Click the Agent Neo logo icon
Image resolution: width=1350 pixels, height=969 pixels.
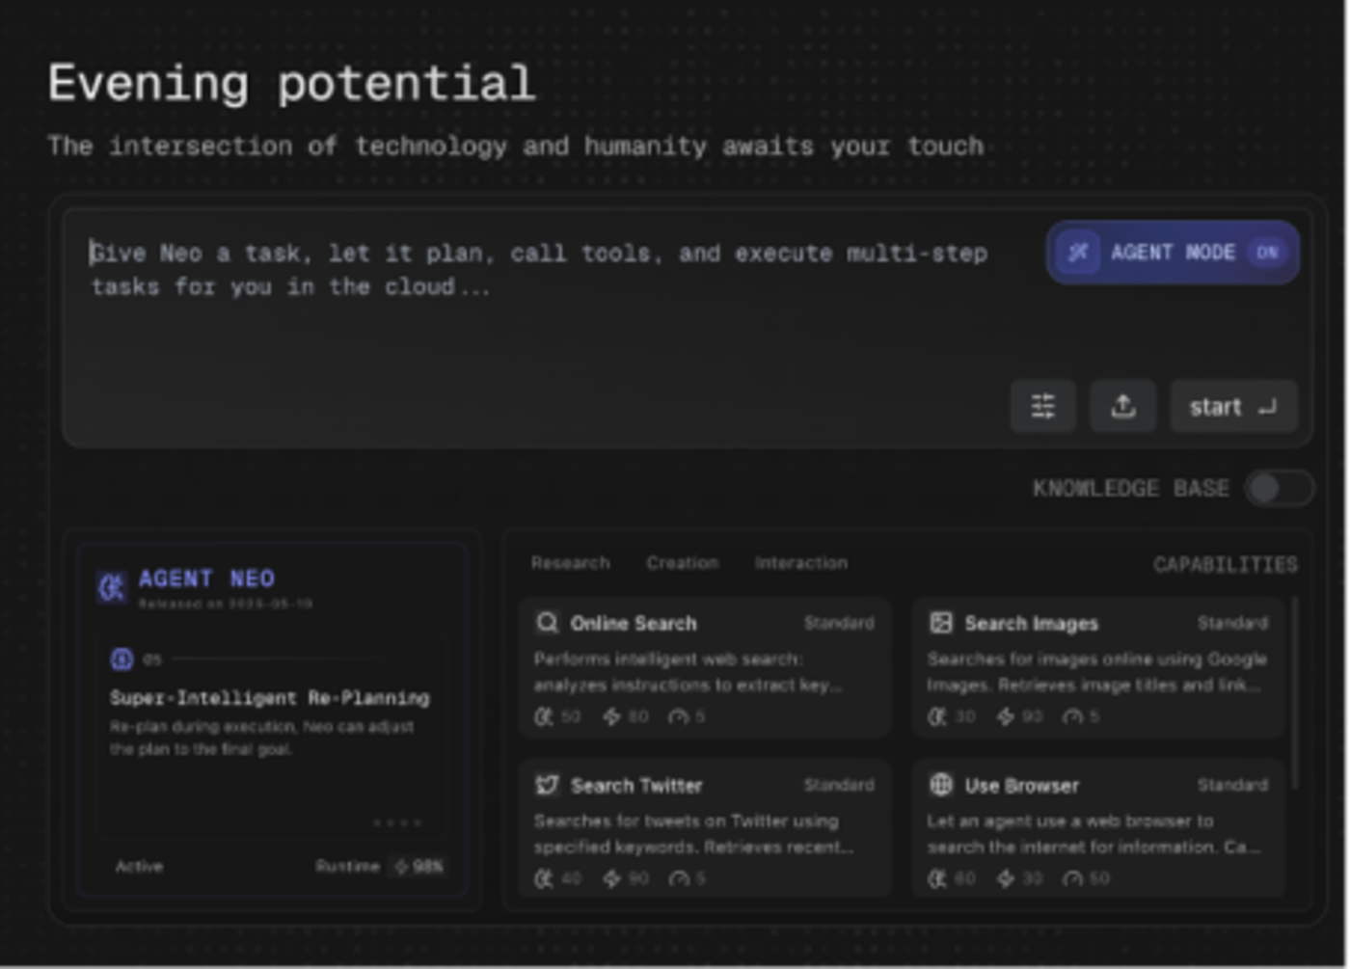[x=112, y=586]
